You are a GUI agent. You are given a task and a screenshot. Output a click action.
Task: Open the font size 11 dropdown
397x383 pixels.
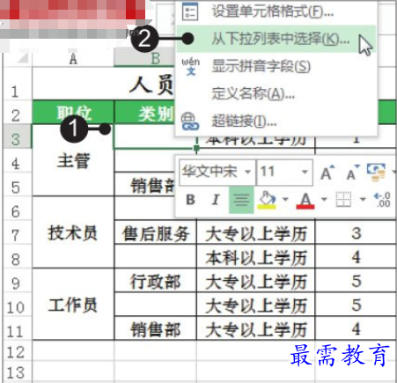[x=305, y=172]
